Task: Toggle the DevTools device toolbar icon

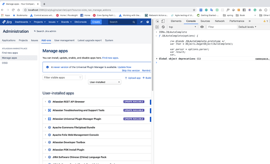Action: point(163,21)
